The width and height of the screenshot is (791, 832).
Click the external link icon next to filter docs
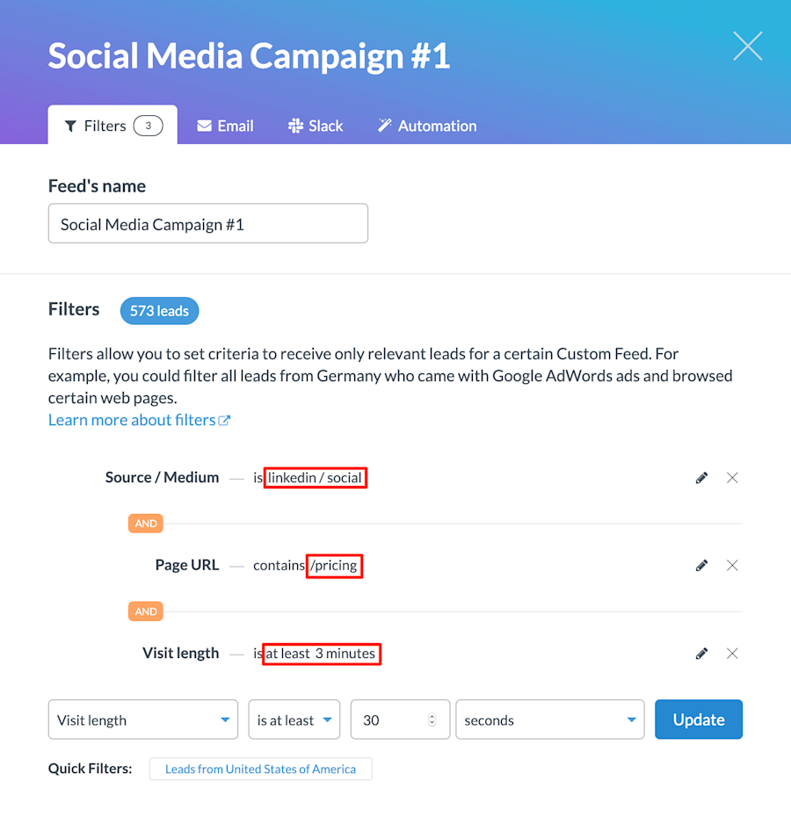coord(226,419)
